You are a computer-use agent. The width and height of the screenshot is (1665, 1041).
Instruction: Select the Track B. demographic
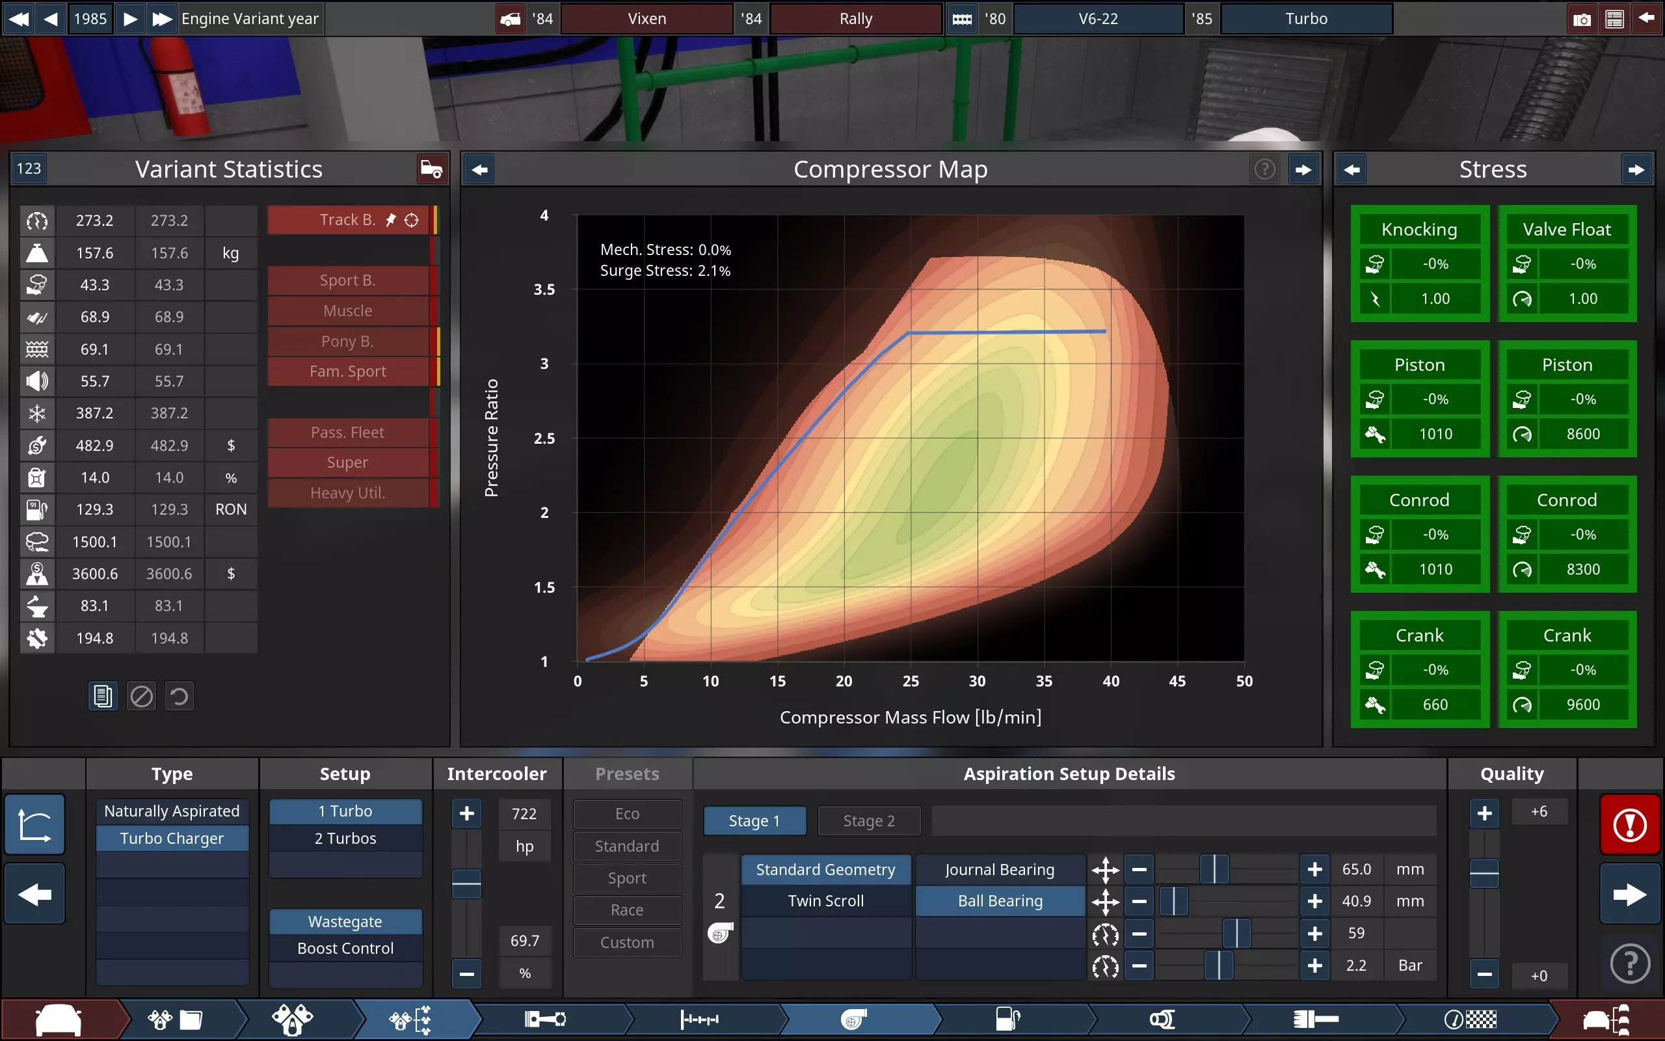point(348,221)
